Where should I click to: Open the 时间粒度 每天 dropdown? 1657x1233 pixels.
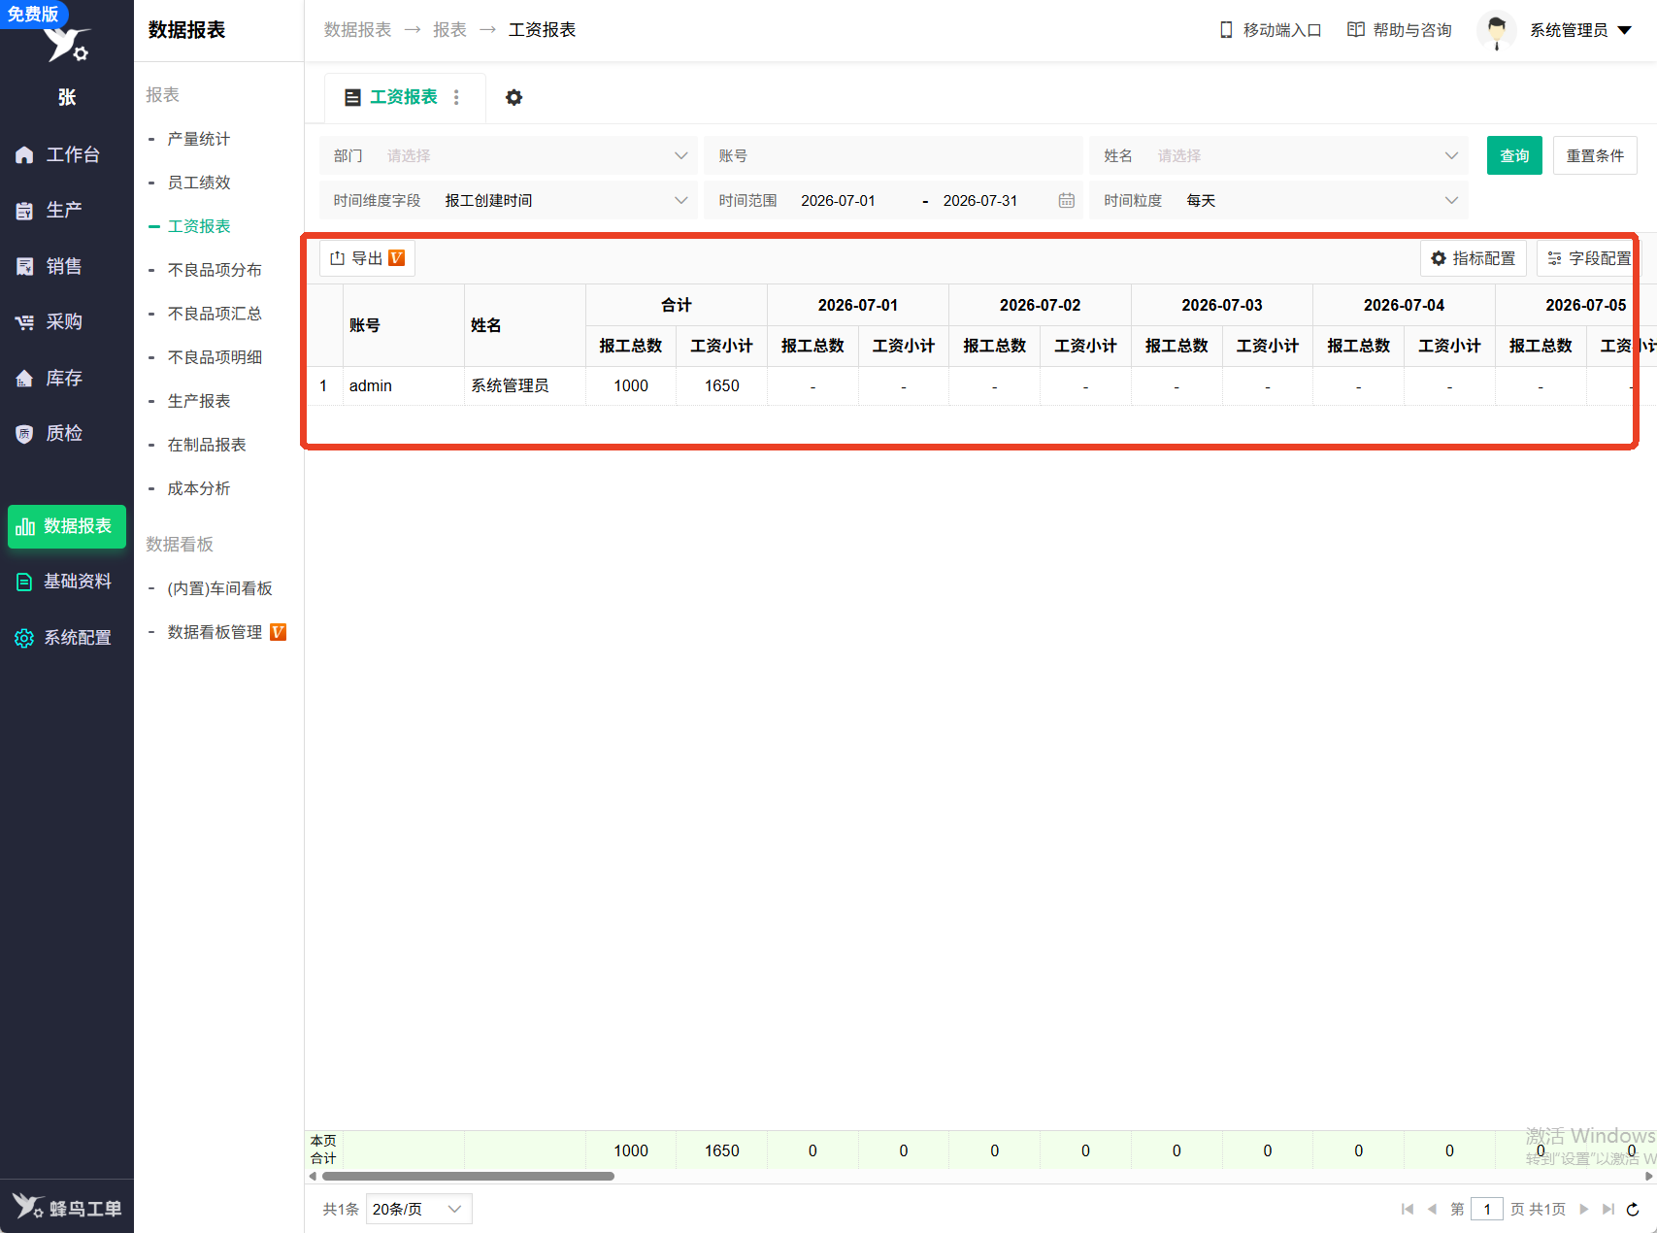(1278, 201)
